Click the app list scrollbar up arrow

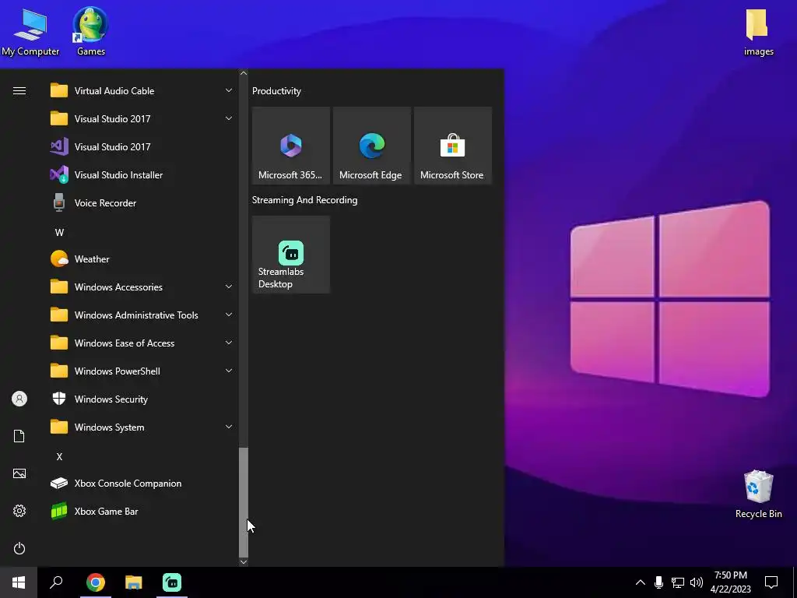pyautogui.click(x=244, y=73)
